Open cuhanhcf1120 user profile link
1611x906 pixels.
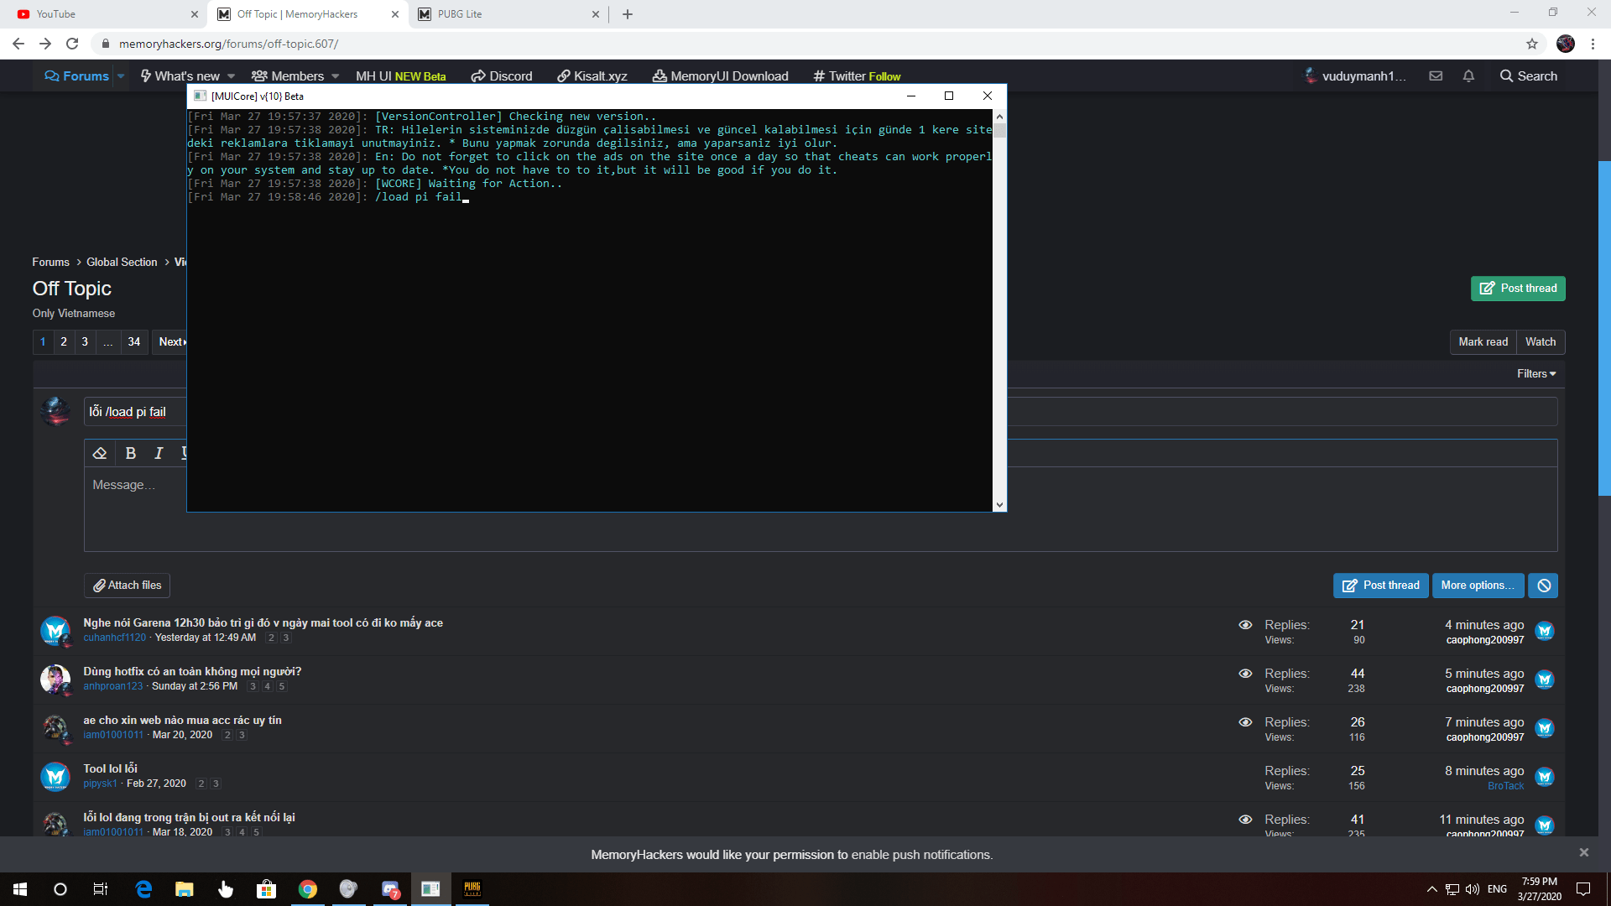[x=114, y=638]
